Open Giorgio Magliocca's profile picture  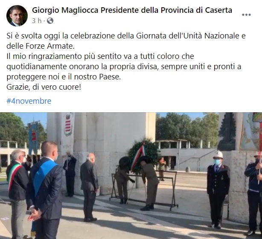pos(17,16)
